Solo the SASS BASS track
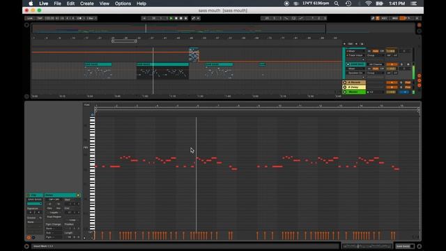The image size is (446, 251). point(401,64)
